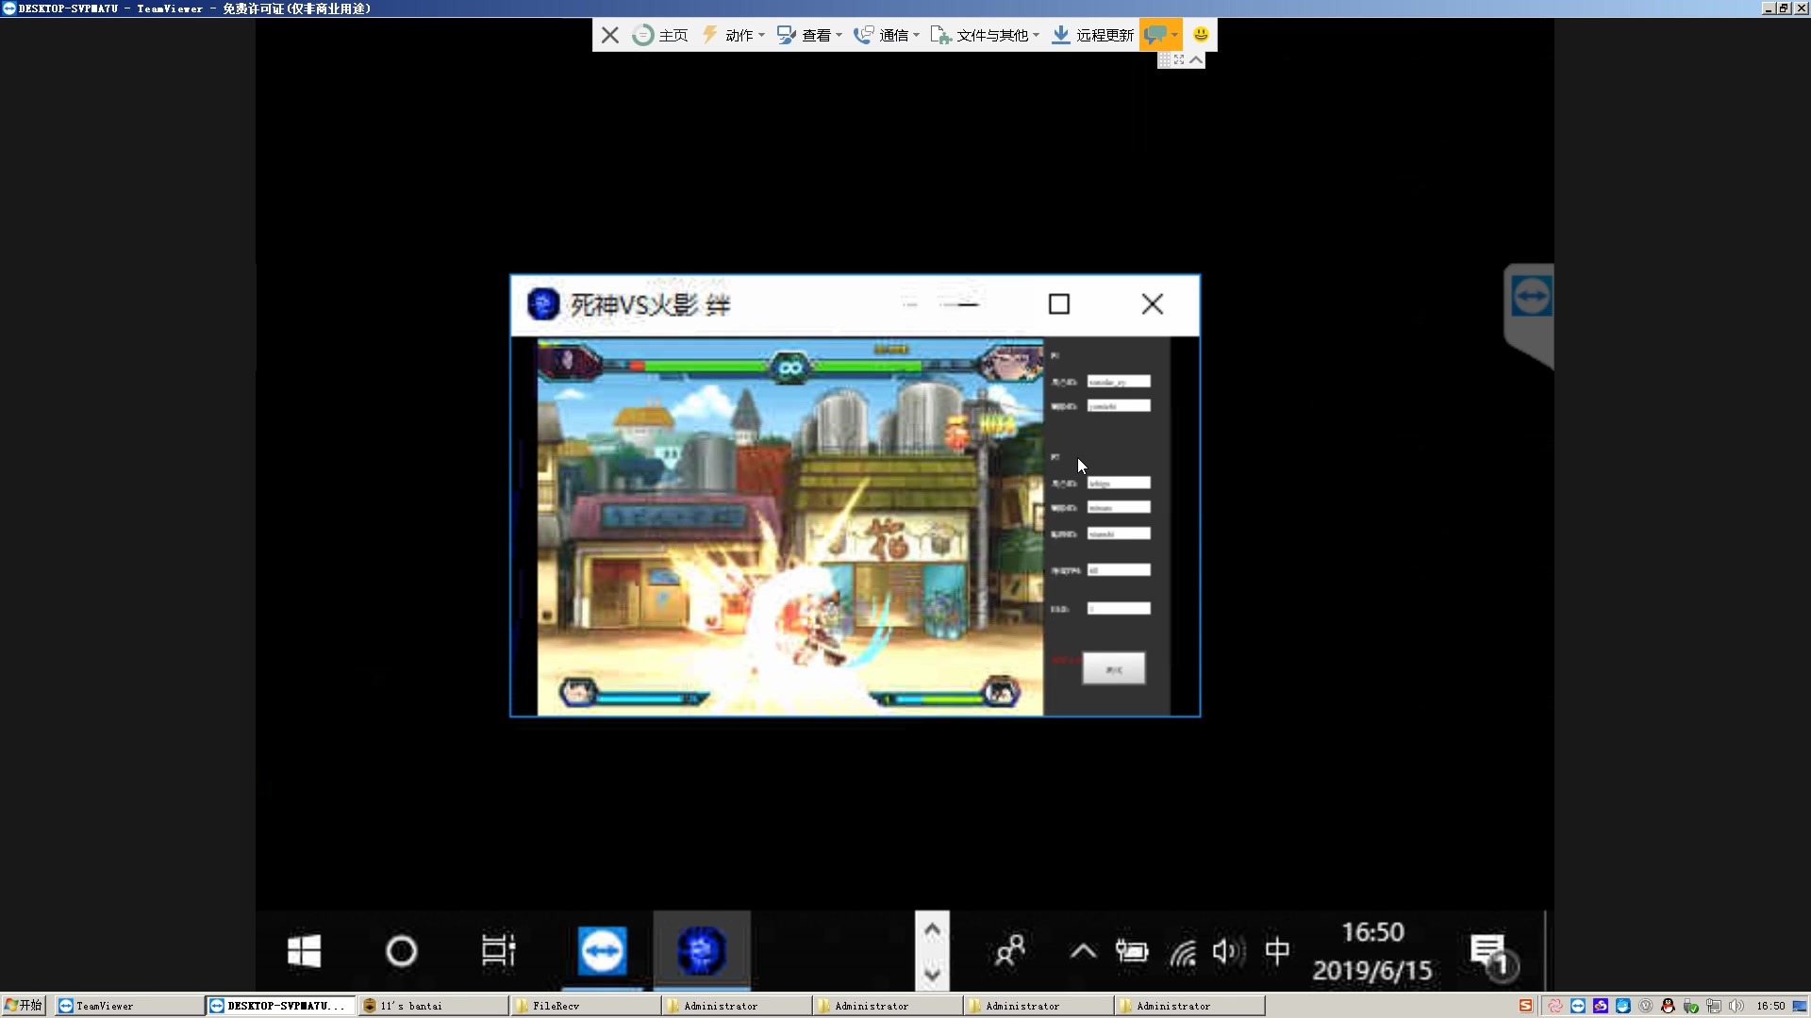Grab the dotted grip handle below the toolbar

click(x=1165, y=59)
